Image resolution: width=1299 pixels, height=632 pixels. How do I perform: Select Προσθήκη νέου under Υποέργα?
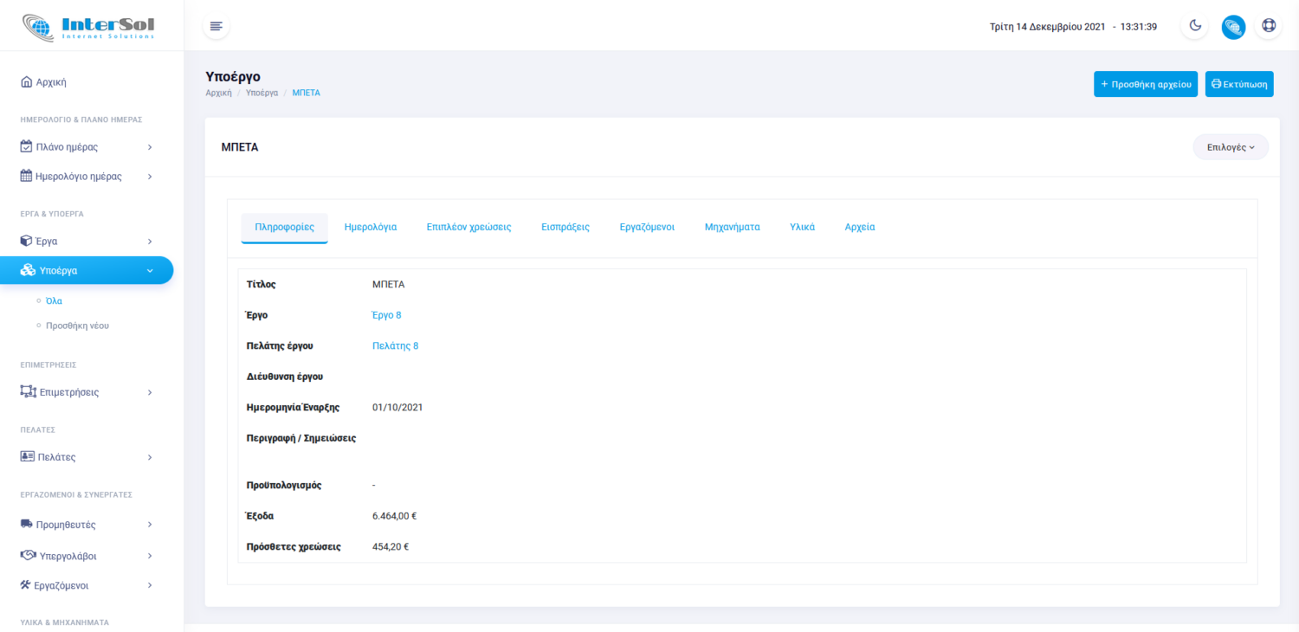click(x=77, y=326)
